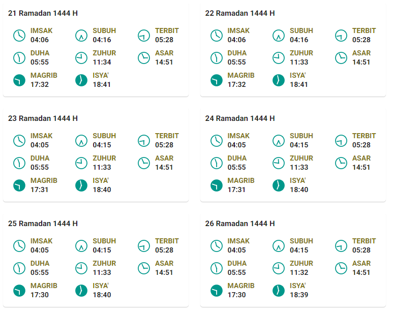393x314 pixels.
Task: Click Zuhur time 11:32 on 26 Ramadan
Action: pos(299,272)
